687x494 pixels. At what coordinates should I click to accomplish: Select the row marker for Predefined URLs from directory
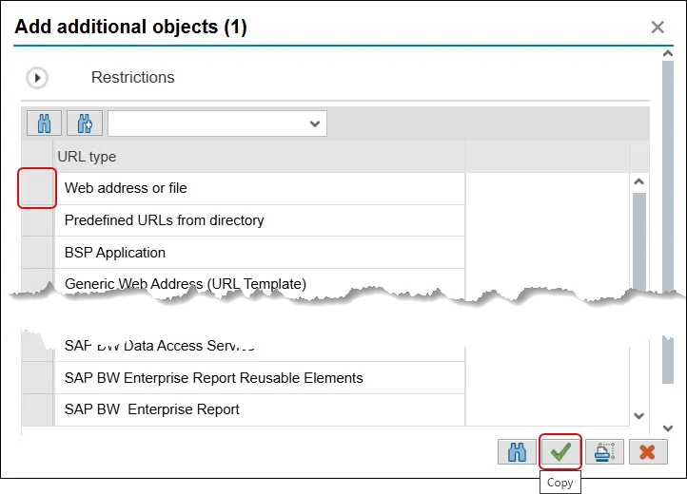pos(38,220)
